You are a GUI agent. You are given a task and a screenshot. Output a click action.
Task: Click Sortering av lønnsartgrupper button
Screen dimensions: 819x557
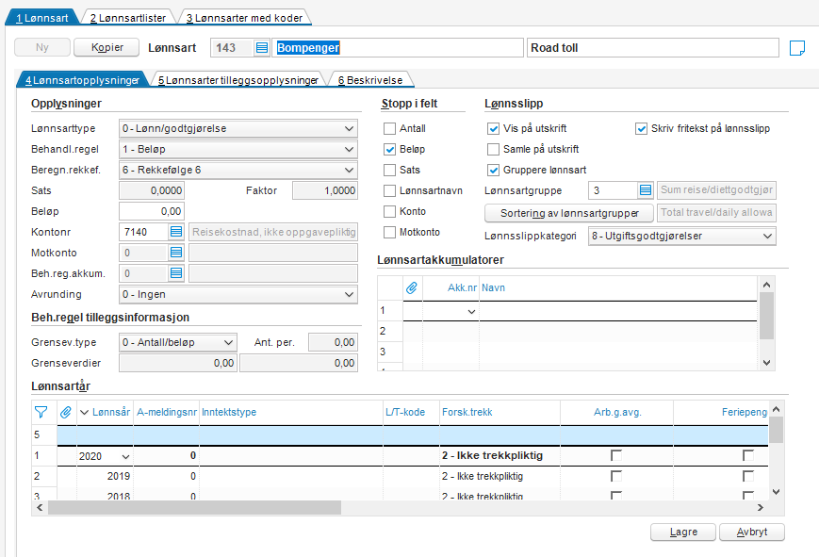pyautogui.click(x=569, y=213)
